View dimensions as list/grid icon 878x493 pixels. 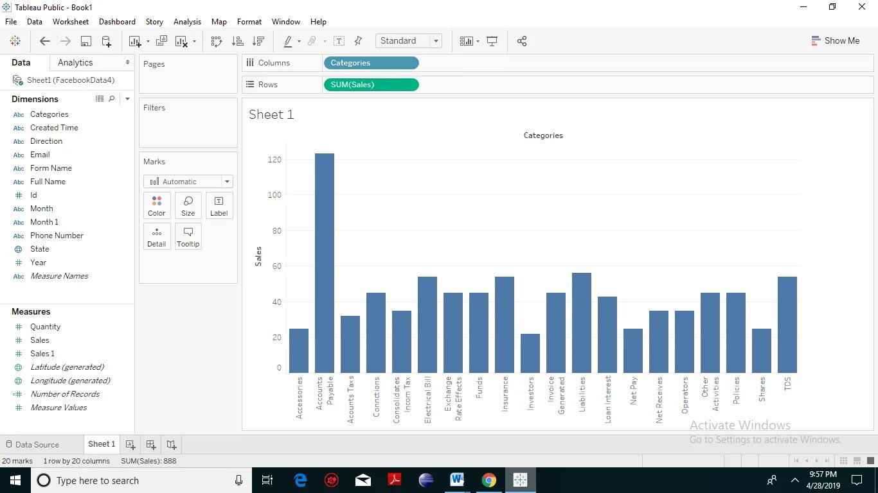100,99
